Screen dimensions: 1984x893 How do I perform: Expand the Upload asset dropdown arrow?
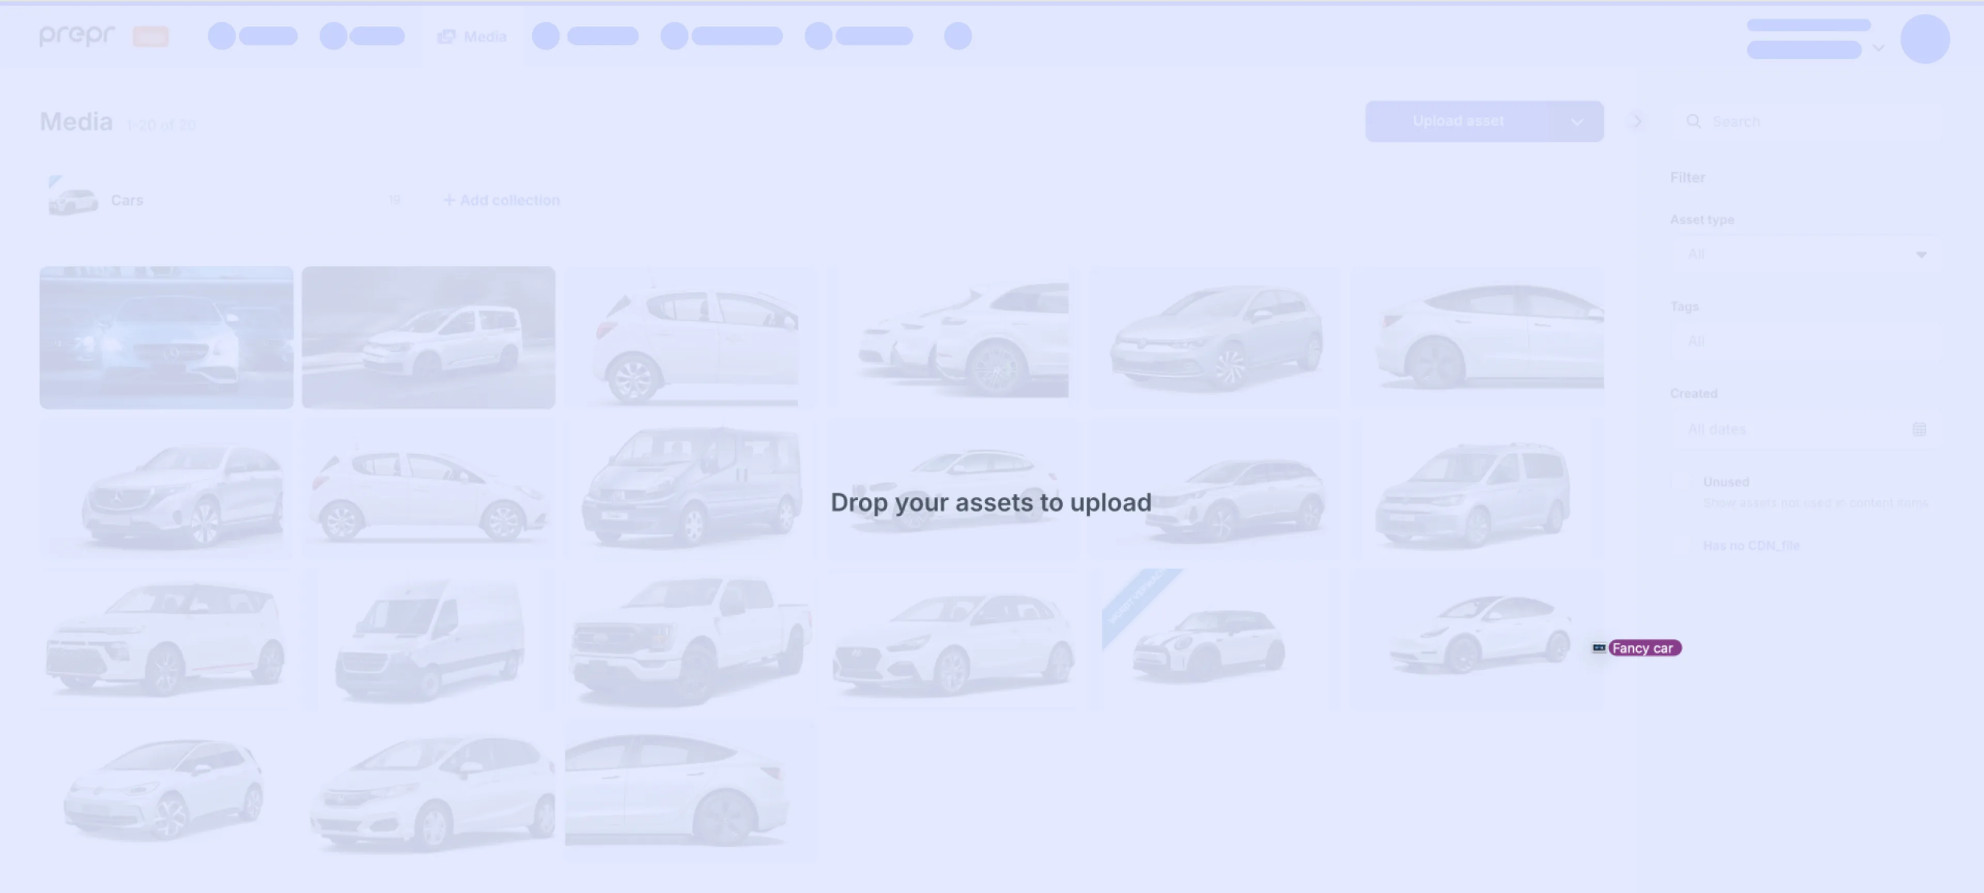coord(1576,122)
